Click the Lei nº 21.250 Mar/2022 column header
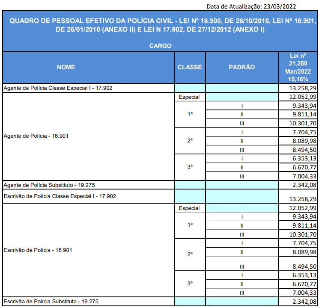319x308 pixels. coord(298,67)
